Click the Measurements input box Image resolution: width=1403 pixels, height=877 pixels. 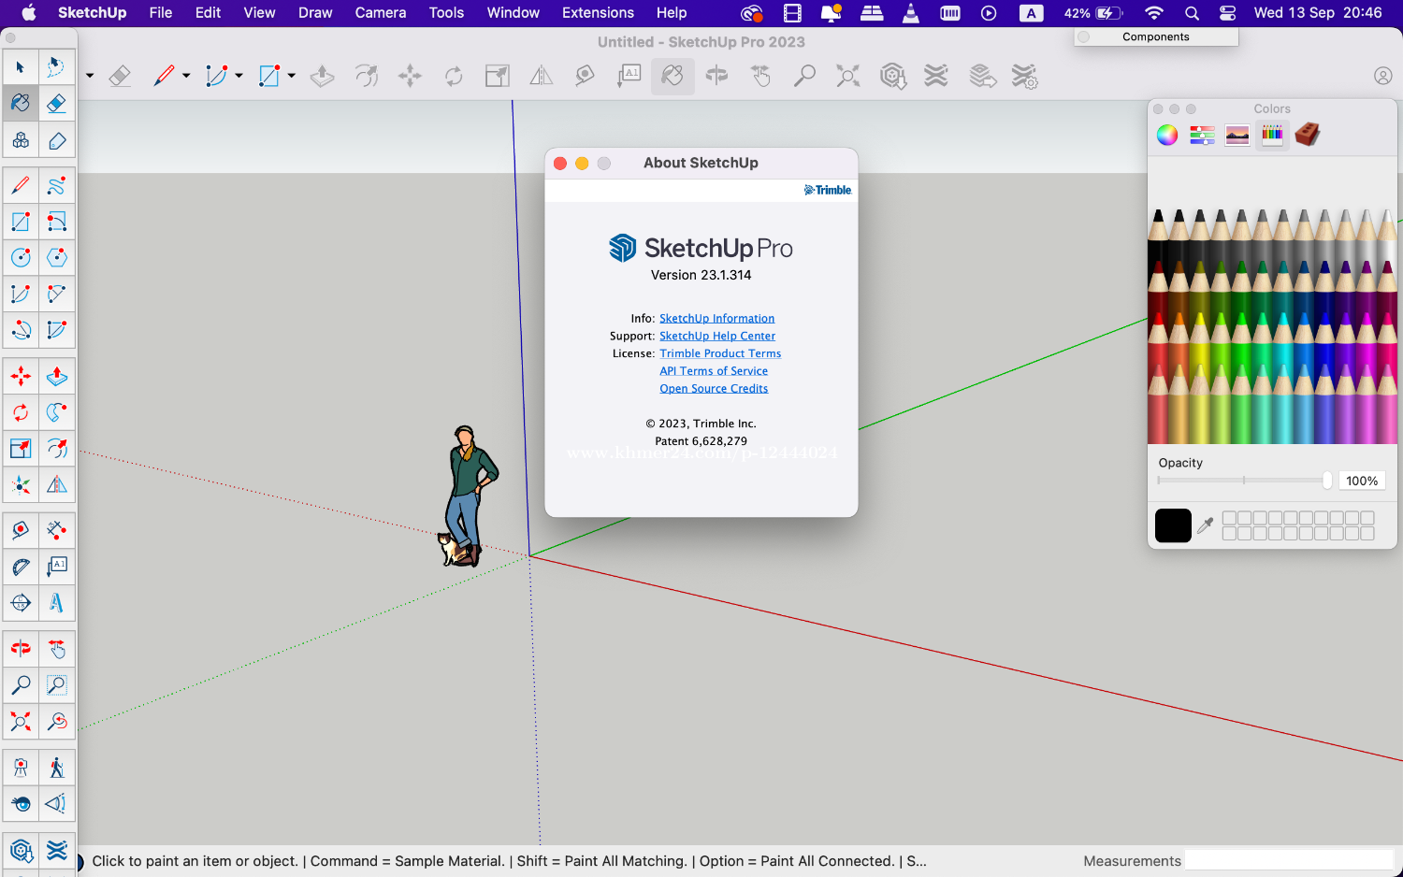coord(1290,861)
